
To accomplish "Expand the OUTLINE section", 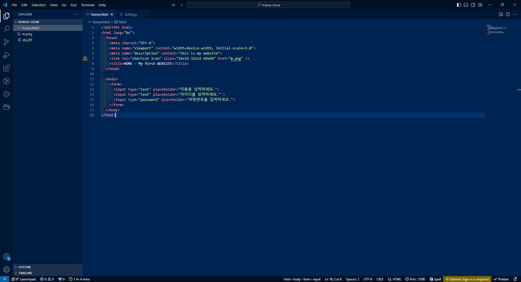I will pos(48,267).
